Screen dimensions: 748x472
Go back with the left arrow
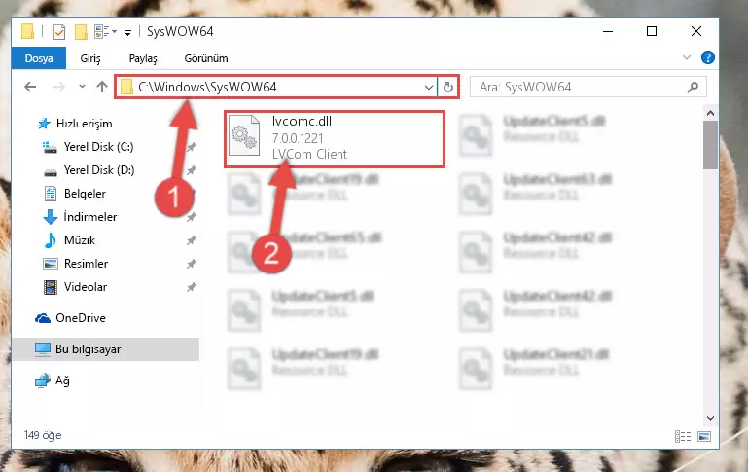[30, 87]
